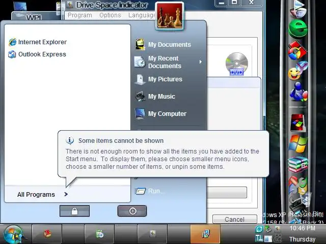Switch to the red book taskbar button
This screenshot has width=326, height=244.
coord(47,234)
